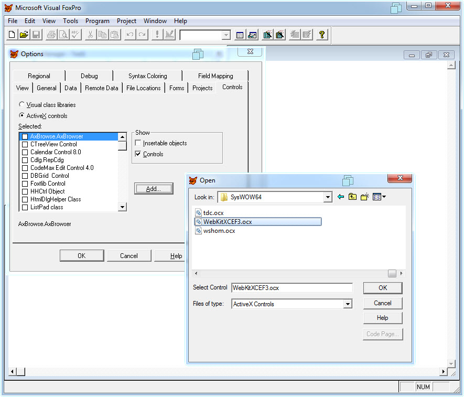
Task: Click the Spelling check toolbar icon
Action: point(75,35)
